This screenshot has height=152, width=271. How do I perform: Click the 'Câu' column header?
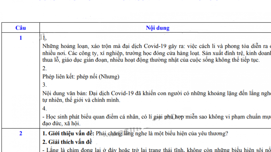(x=21, y=28)
